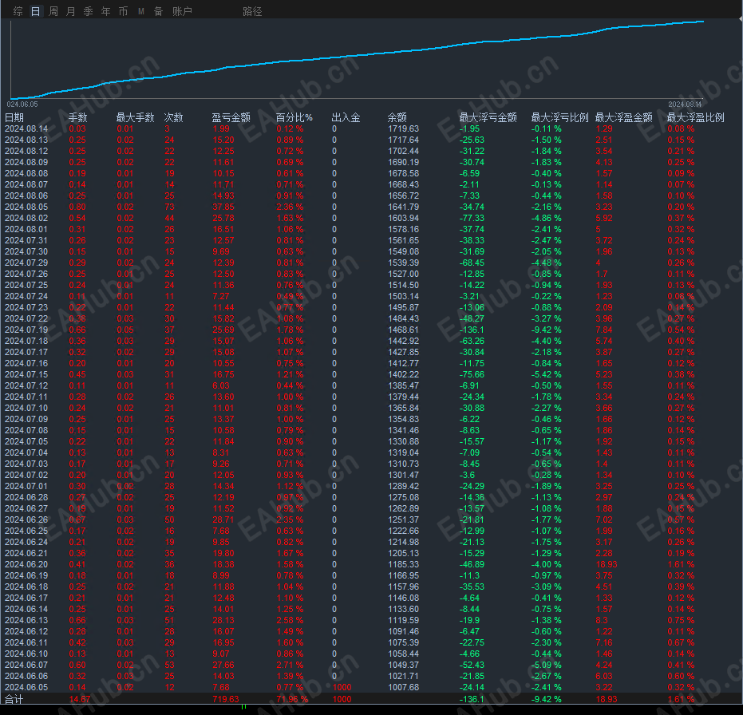Viewport: 743px width, 715px height.
Task: Click the 最大浮亏金额 column header
Action: [x=488, y=117]
